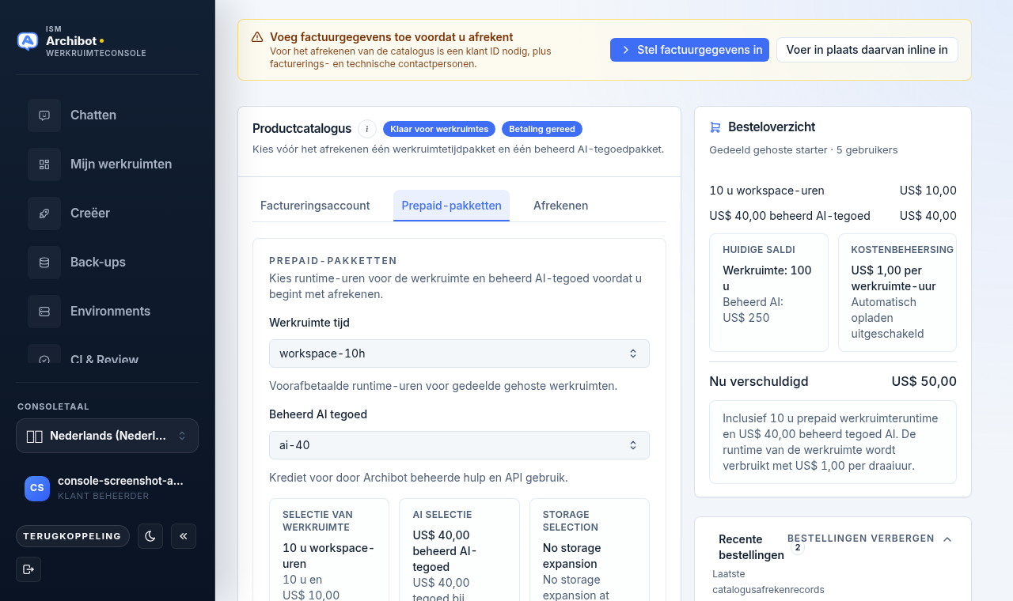
Task: Click the Terugkoppeling button
Action: click(x=73, y=536)
